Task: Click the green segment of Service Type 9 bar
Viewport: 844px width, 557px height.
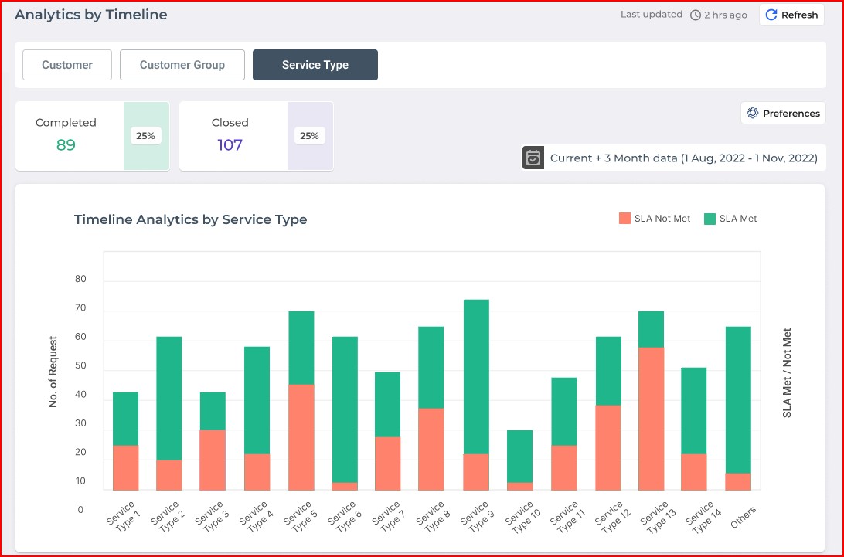Action: [x=476, y=376]
